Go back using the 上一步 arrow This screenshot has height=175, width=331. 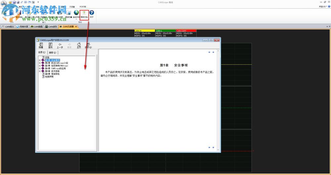click(60, 46)
